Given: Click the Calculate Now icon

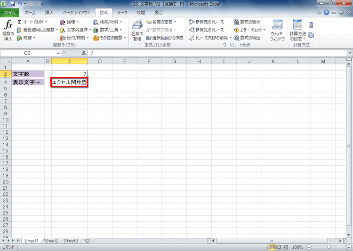Looking at the screenshot, I should coord(311,25).
